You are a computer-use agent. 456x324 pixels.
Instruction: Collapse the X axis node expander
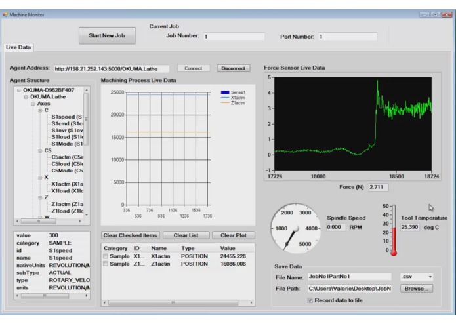tap(40, 178)
